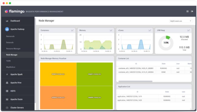
Task: Open the hamburger menu icon in header
Action: 187,11
